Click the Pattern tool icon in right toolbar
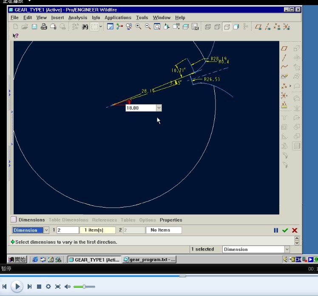 click(x=297, y=146)
